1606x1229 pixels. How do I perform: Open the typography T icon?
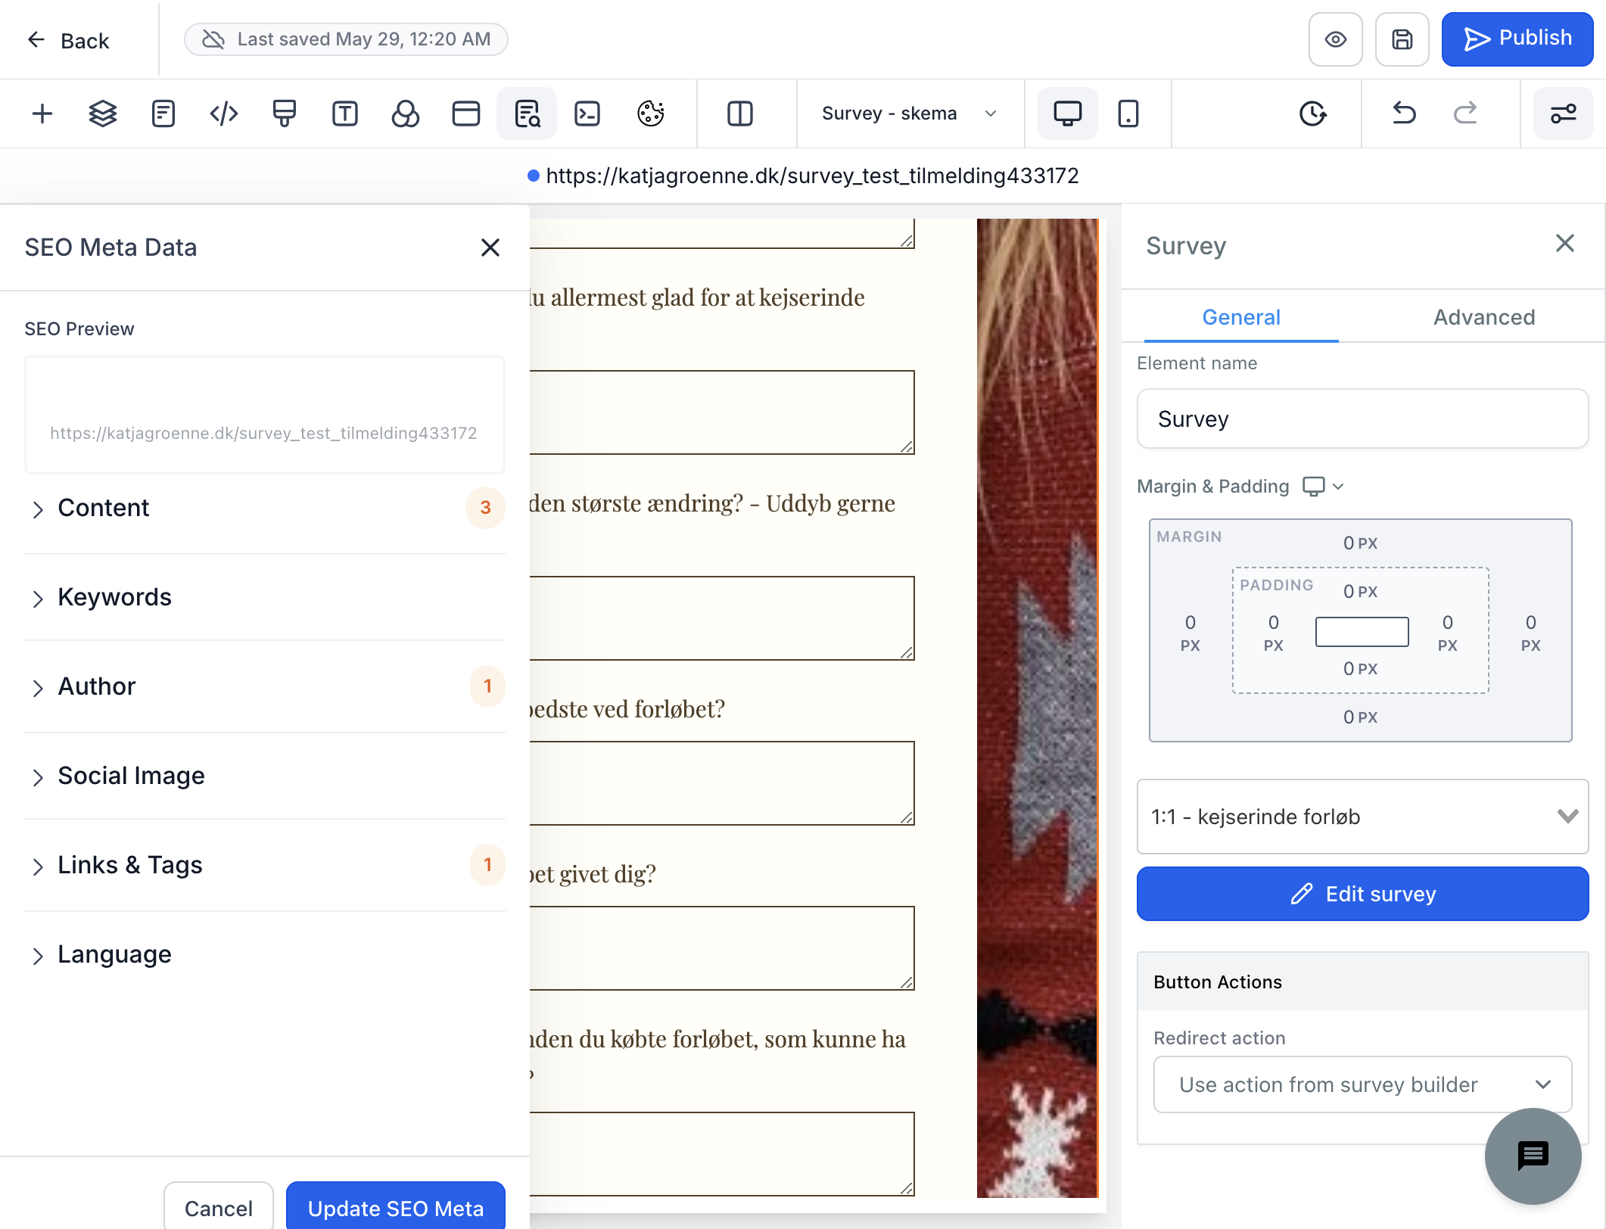tap(345, 114)
